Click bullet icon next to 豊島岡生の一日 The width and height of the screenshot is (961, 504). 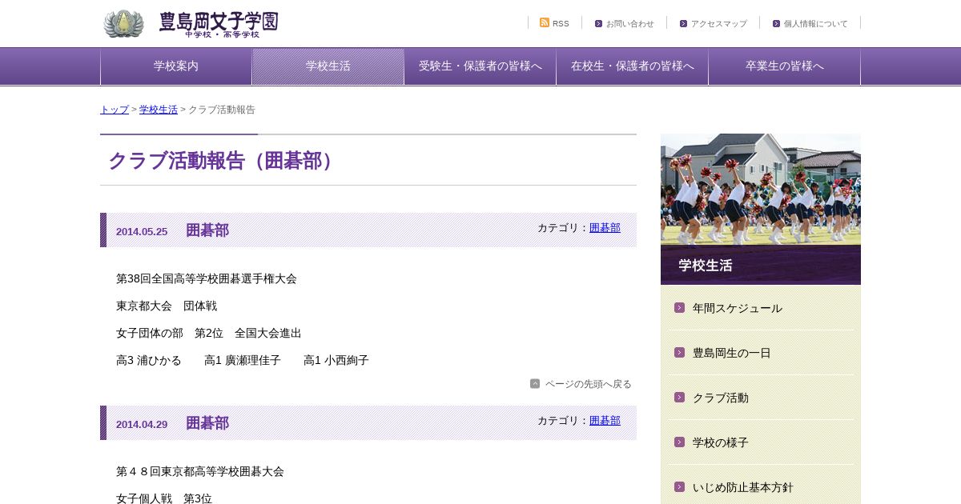pos(679,352)
